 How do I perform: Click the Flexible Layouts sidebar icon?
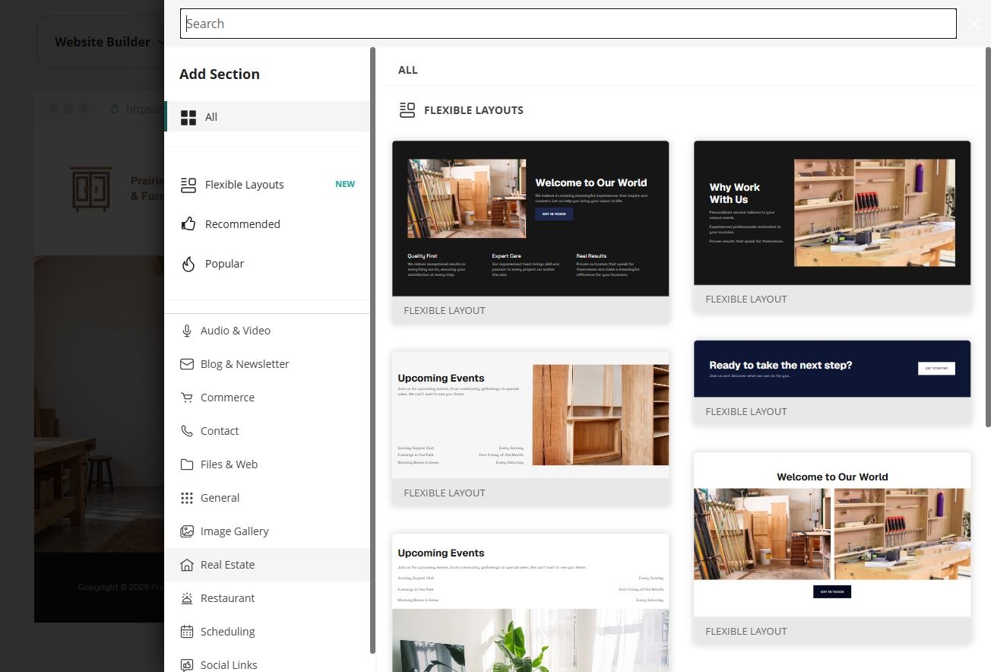[188, 185]
